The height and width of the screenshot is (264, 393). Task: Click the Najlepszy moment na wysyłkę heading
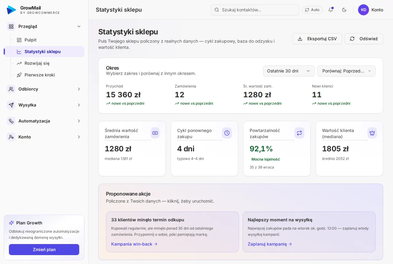[280, 220]
